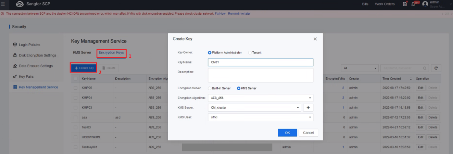The width and height of the screenshot is (453, 154).
Task: Close the Create Key dialog with X
Action: (x=315, y=39)
